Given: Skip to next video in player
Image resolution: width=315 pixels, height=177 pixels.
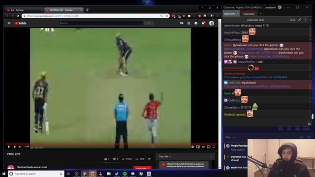Looking at the screenshot, I should coord(15,147).
